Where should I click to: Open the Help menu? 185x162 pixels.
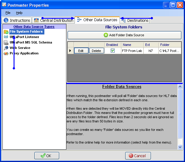pos(19,13)
